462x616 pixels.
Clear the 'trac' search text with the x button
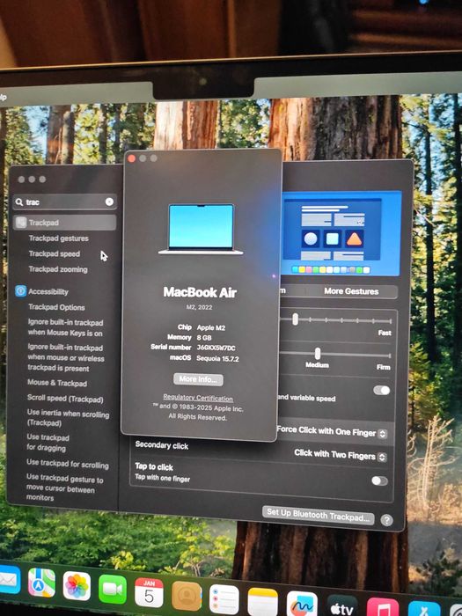click(x=109, y=202)
